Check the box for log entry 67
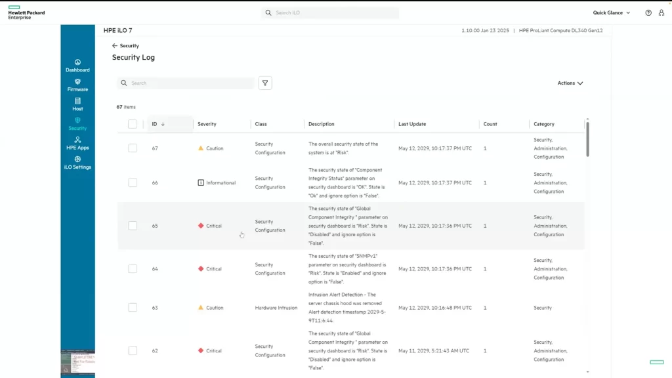Image resolution: width=672 pixels, height=378 pixels. coord(133,148)
